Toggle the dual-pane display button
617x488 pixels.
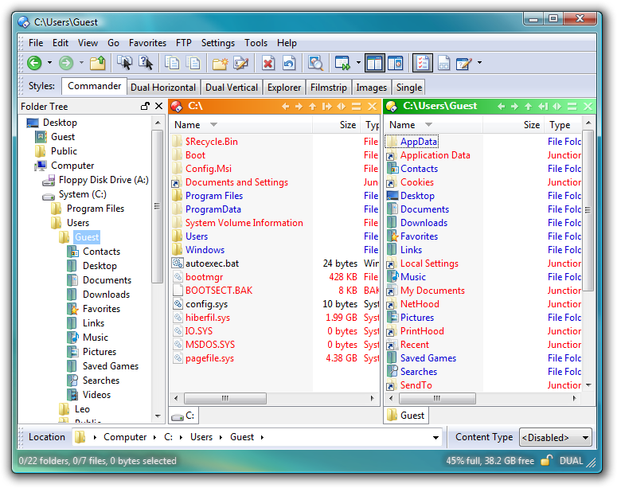tap(375, 63)
